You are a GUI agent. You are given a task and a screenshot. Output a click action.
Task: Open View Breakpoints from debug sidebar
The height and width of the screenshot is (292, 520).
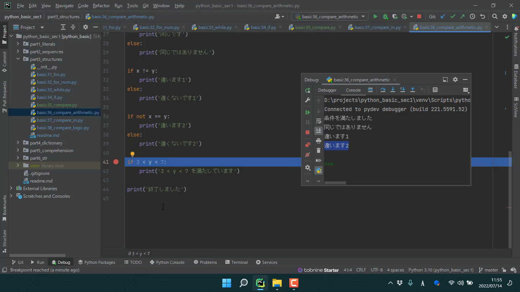point(308,145)
